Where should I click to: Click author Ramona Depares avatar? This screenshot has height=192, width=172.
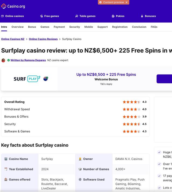pyautogui.click(x=3, y=60)
